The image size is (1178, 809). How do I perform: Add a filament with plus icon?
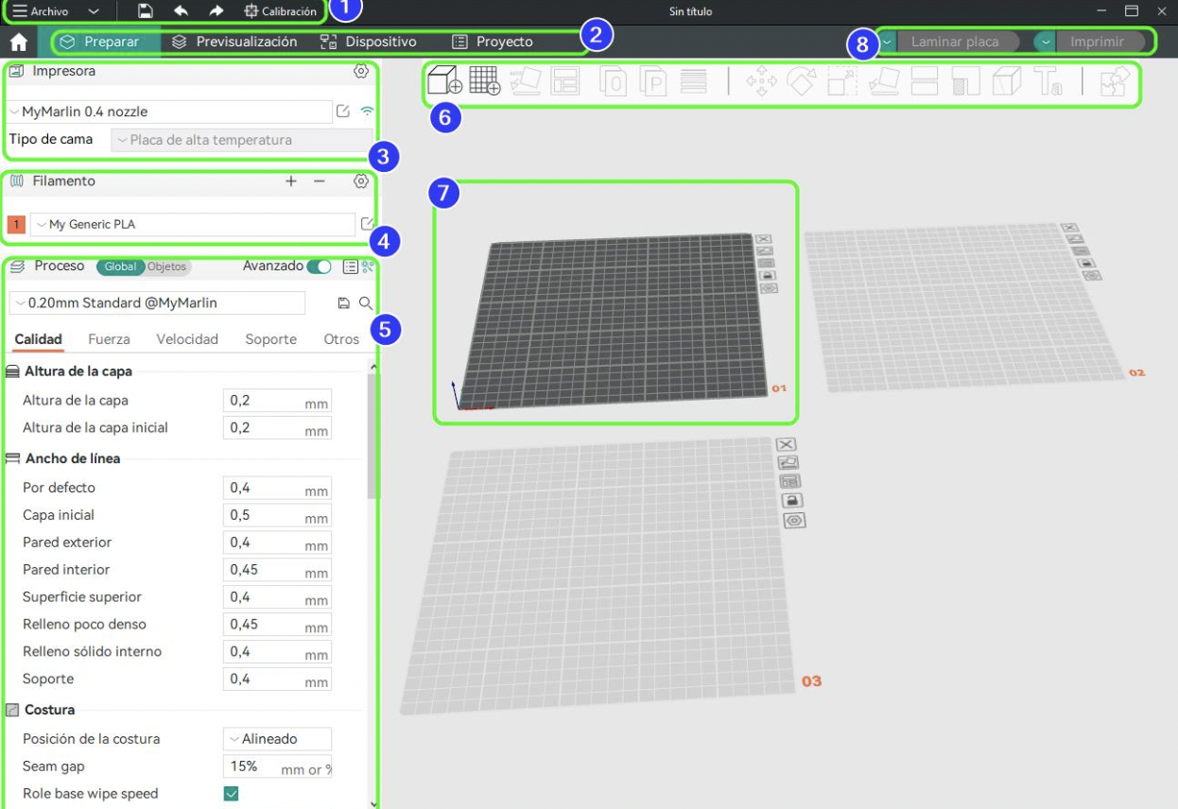pyautogui.click(x=291, y=181)
